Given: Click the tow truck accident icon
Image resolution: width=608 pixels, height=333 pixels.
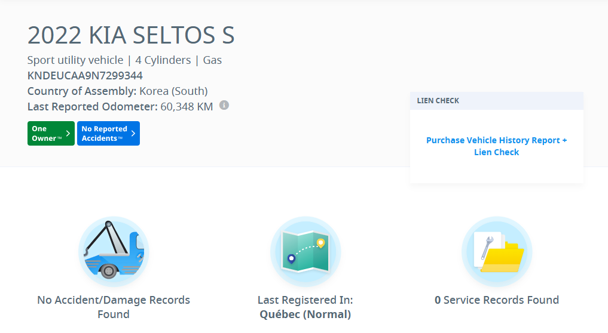Looking at the screenshot, I should 114,251.
